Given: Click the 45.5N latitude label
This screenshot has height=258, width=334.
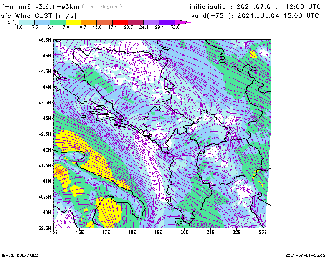Looking at the screenshot, I should tap(45, 40).
